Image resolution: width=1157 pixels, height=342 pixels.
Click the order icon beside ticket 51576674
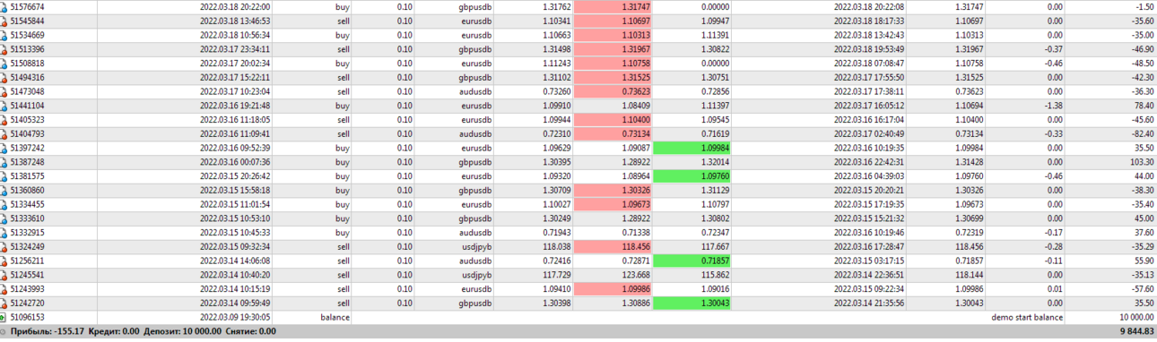pos(4,6)
